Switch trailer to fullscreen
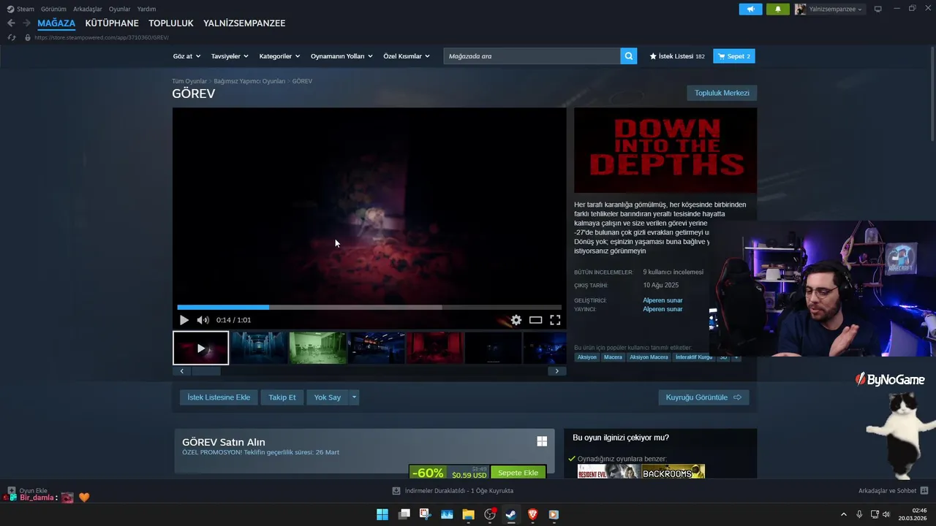936x526 pixels. (555, 320)
